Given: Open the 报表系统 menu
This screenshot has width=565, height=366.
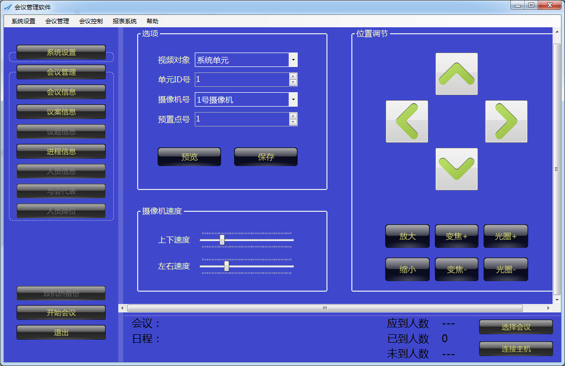Looking at the screenshot, I should [x=125, y=21].
